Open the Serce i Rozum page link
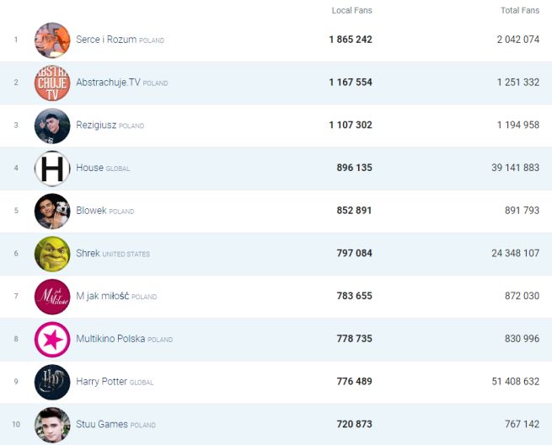 106,40
